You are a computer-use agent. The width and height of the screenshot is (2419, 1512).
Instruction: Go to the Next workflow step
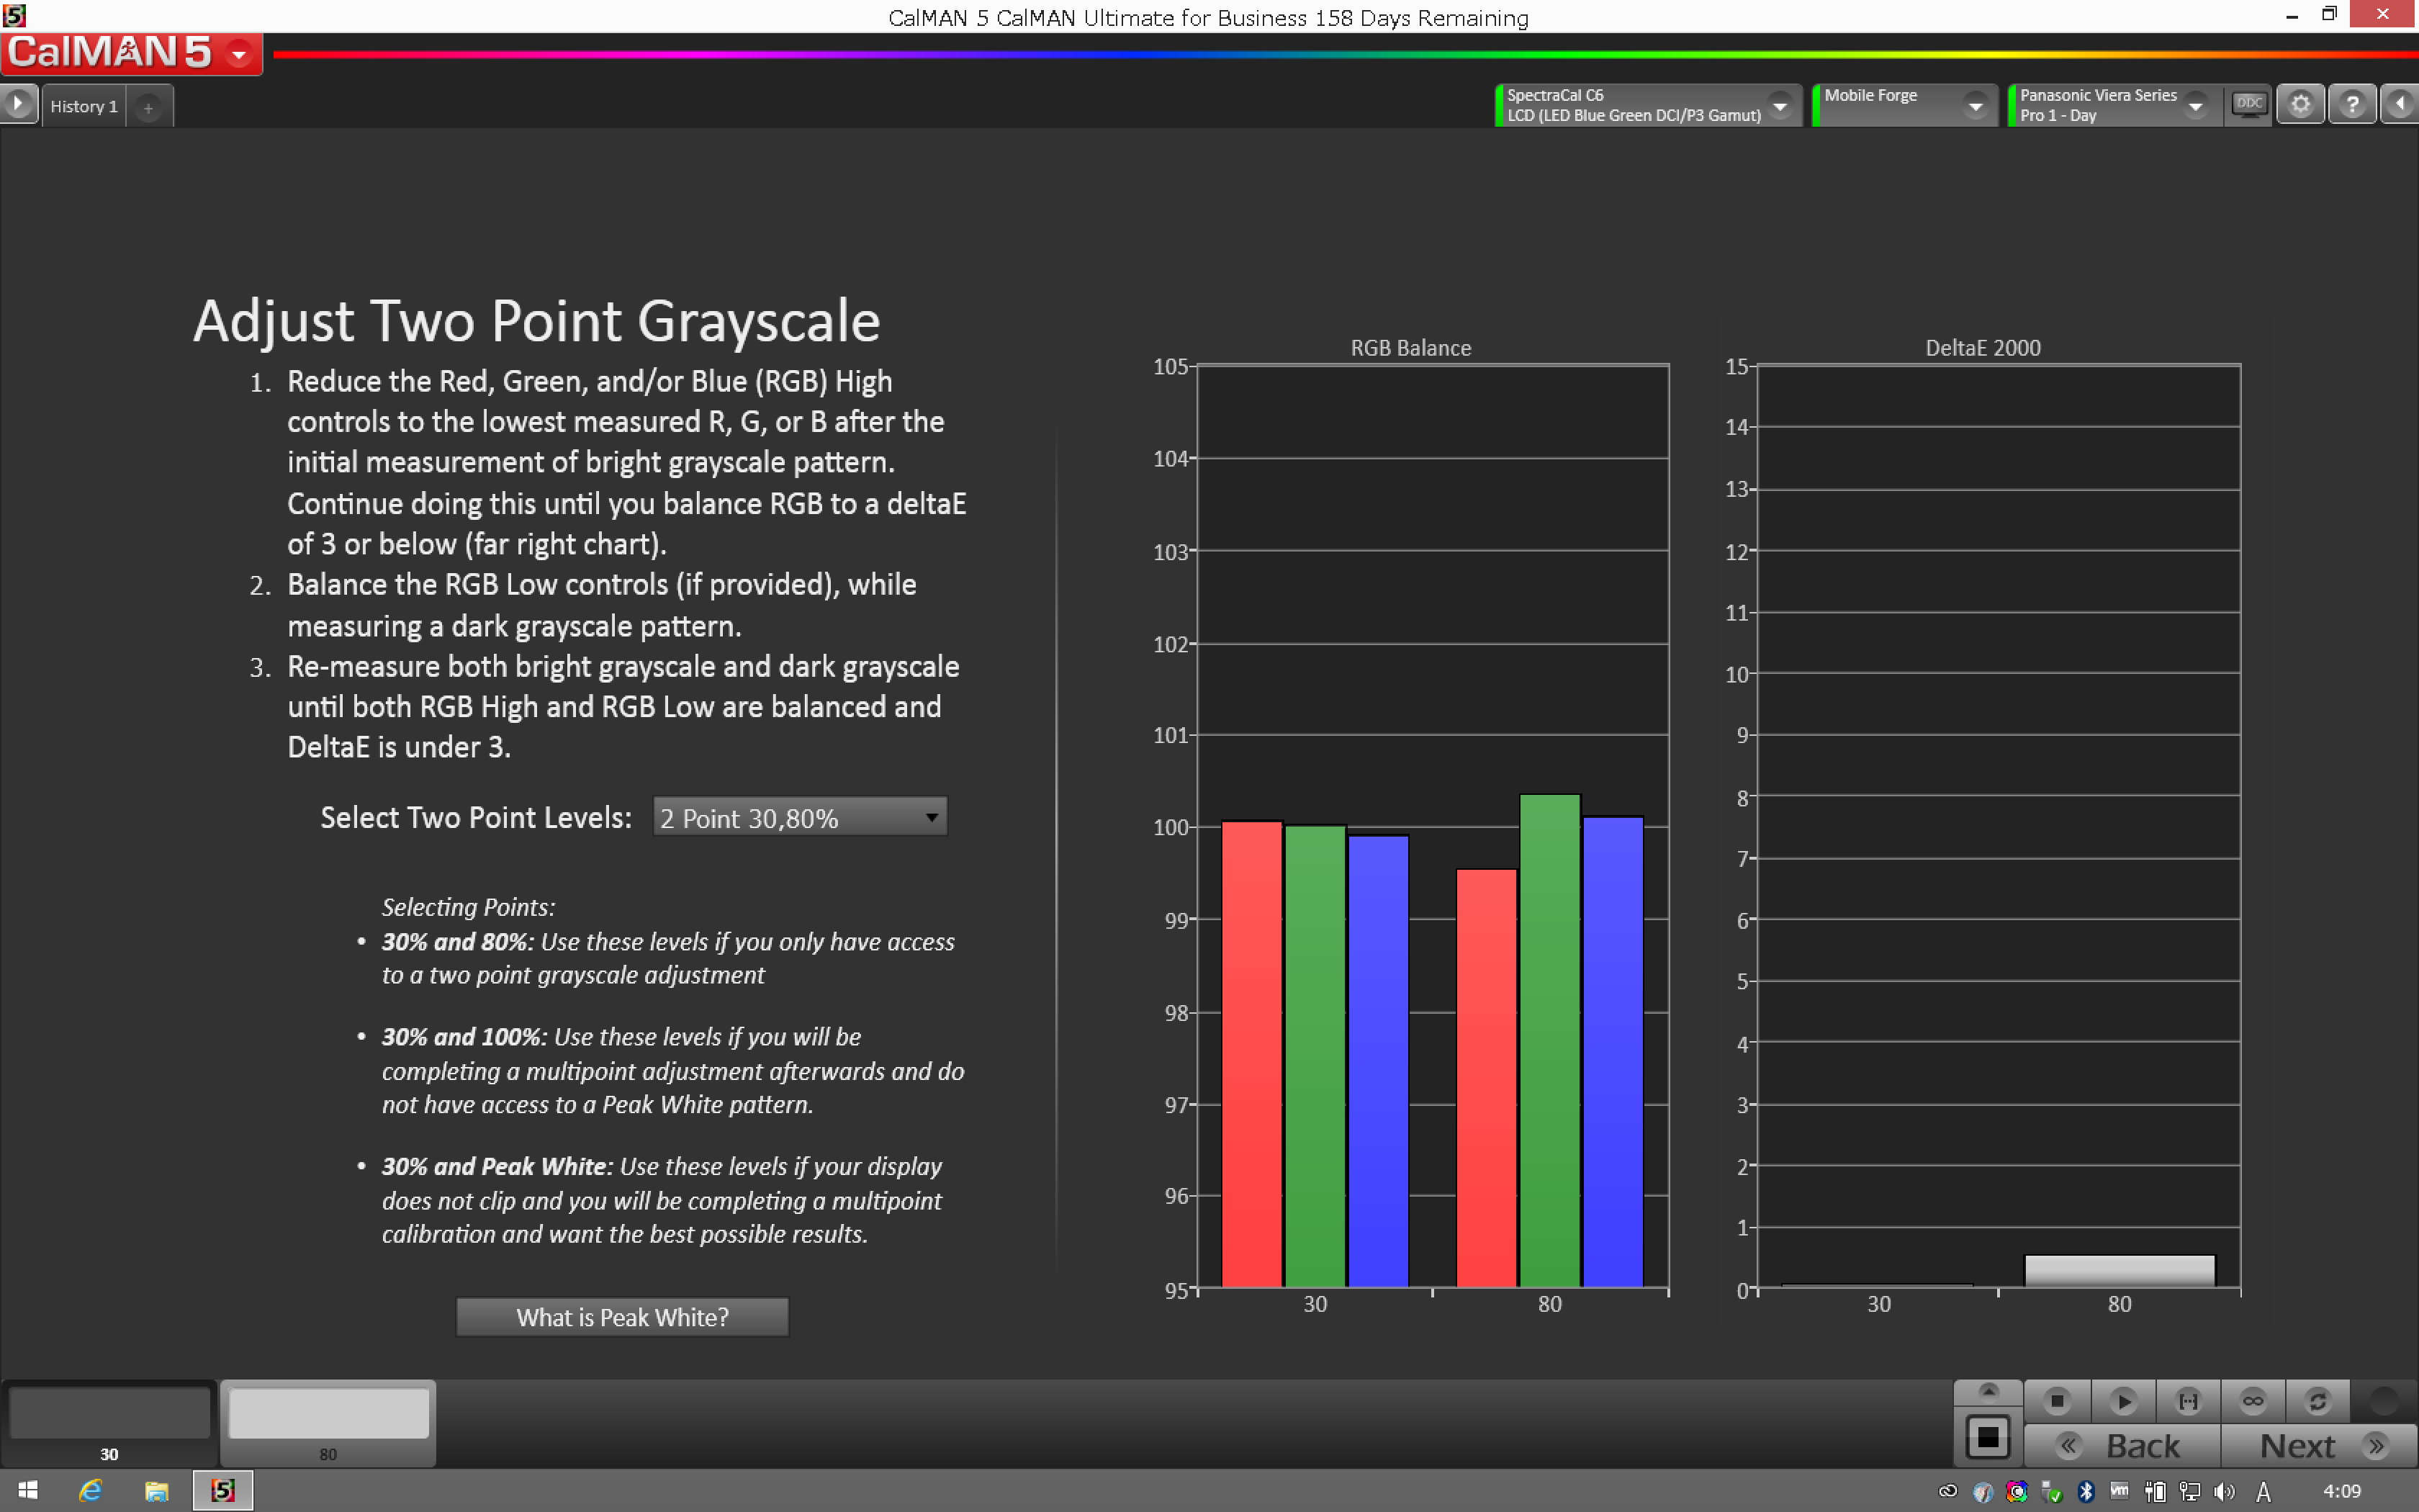[x=2320, y=1445]
